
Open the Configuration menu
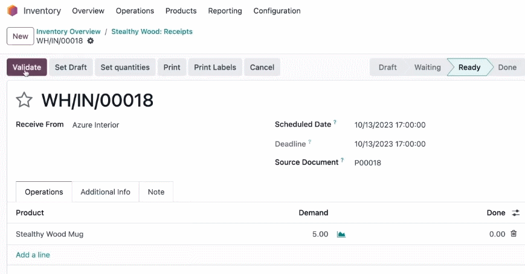[x=277, y=11]
